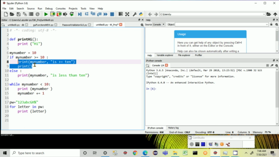Open the Tools menu
This screenshot has height=157, width=279.
(x=83, y=9)
